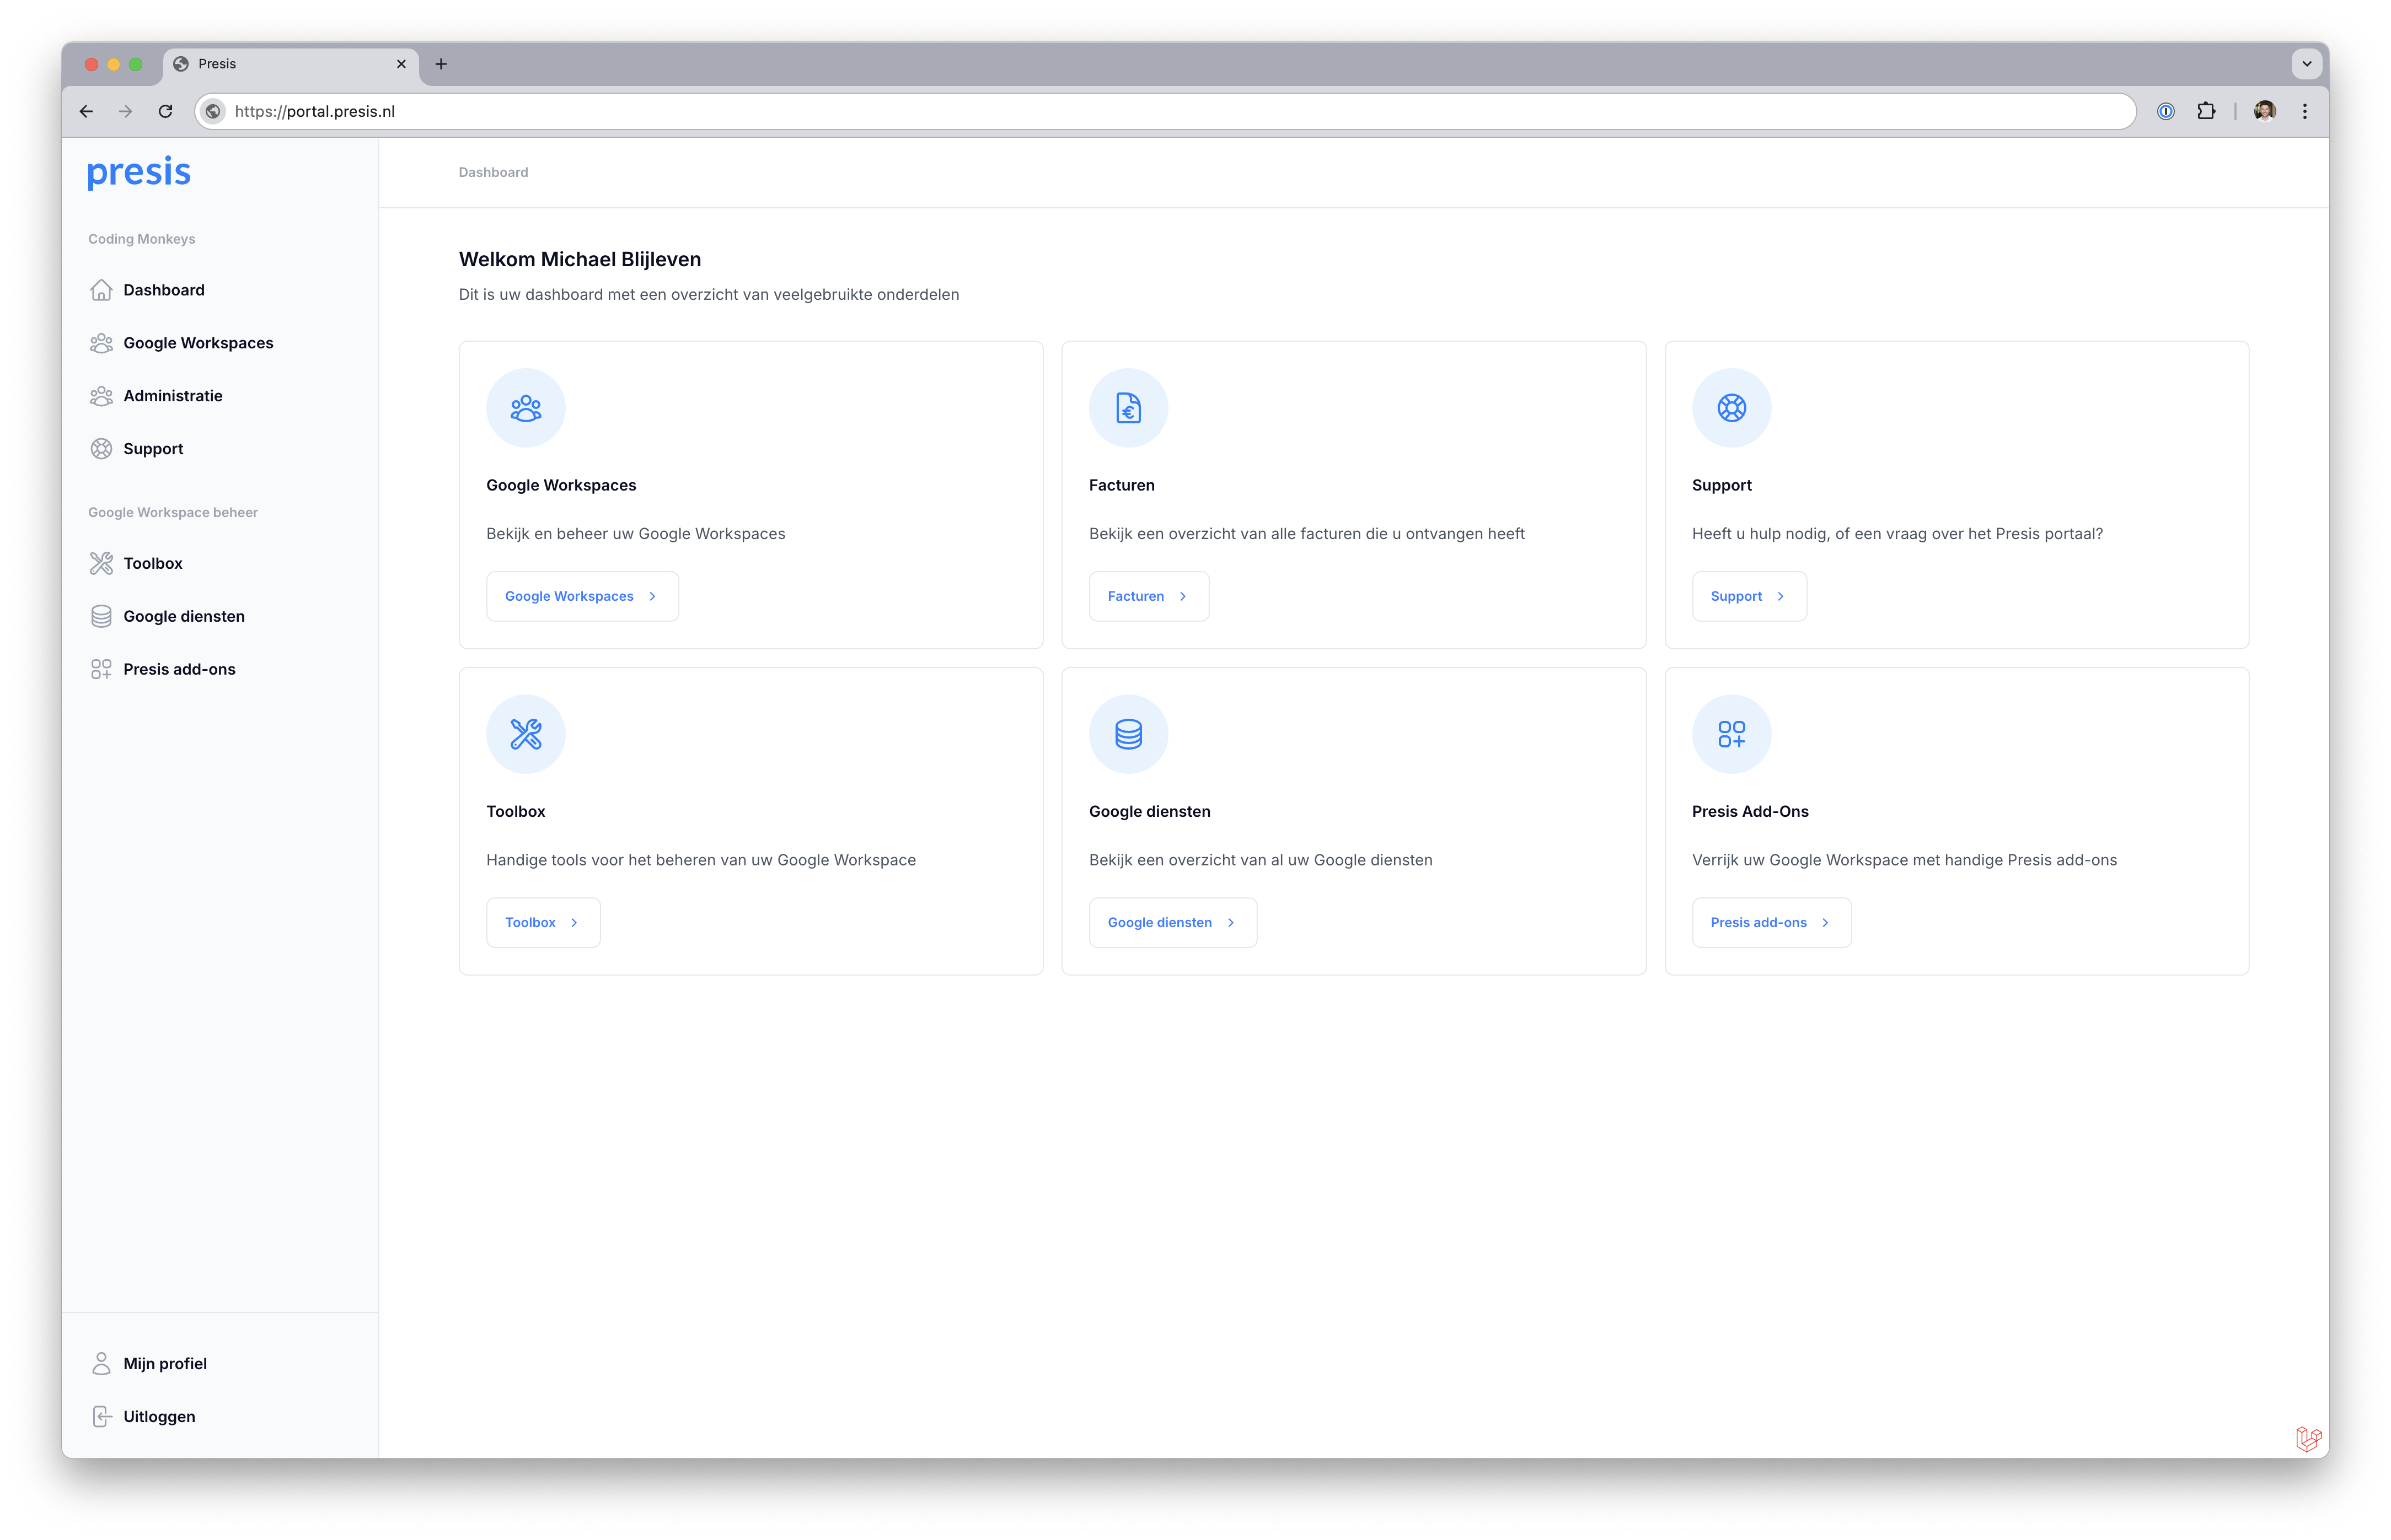Click Uitloggen to log out

(x=158, y=1416)
